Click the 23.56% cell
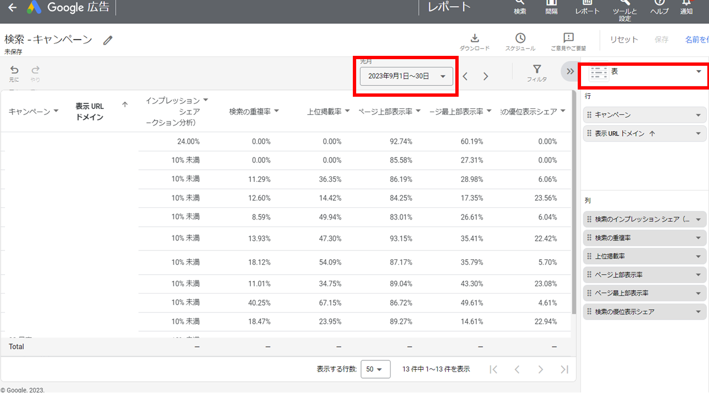709x398 pixels. 546,198
